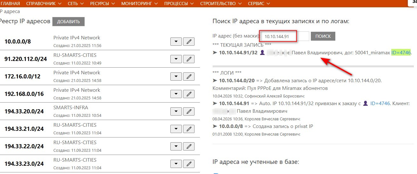
Task: Expand the СТРОИТЕЛЬСТВО menu
Action: click(x=222, y=3)
